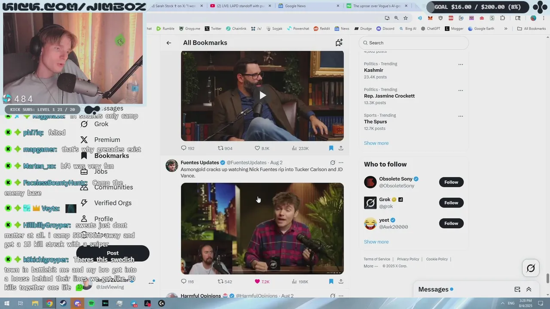Click the Post button in sidebar
550x309 pixels.
[x=113, y=253]
